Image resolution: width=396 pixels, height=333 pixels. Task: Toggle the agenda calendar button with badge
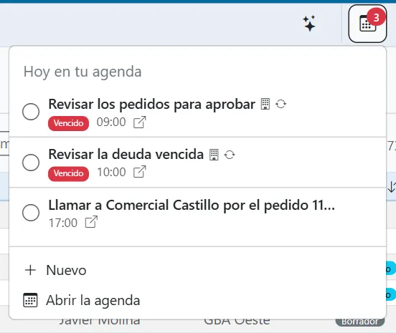[x=367, y=24]
